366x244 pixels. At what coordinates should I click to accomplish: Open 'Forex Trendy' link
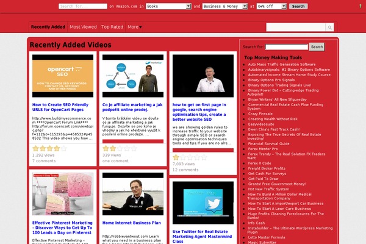tap(286, 156)
